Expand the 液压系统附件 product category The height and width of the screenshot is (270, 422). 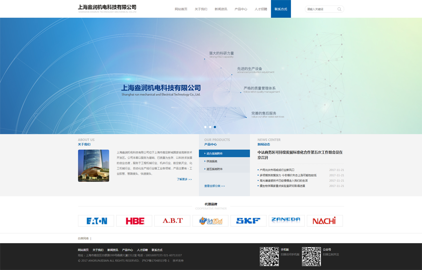[x=224, y=169]
